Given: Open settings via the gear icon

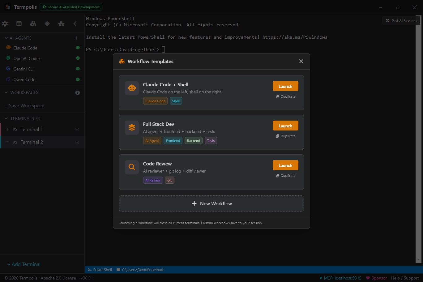Looking at the screenshot, I should (x=5, y=23).
